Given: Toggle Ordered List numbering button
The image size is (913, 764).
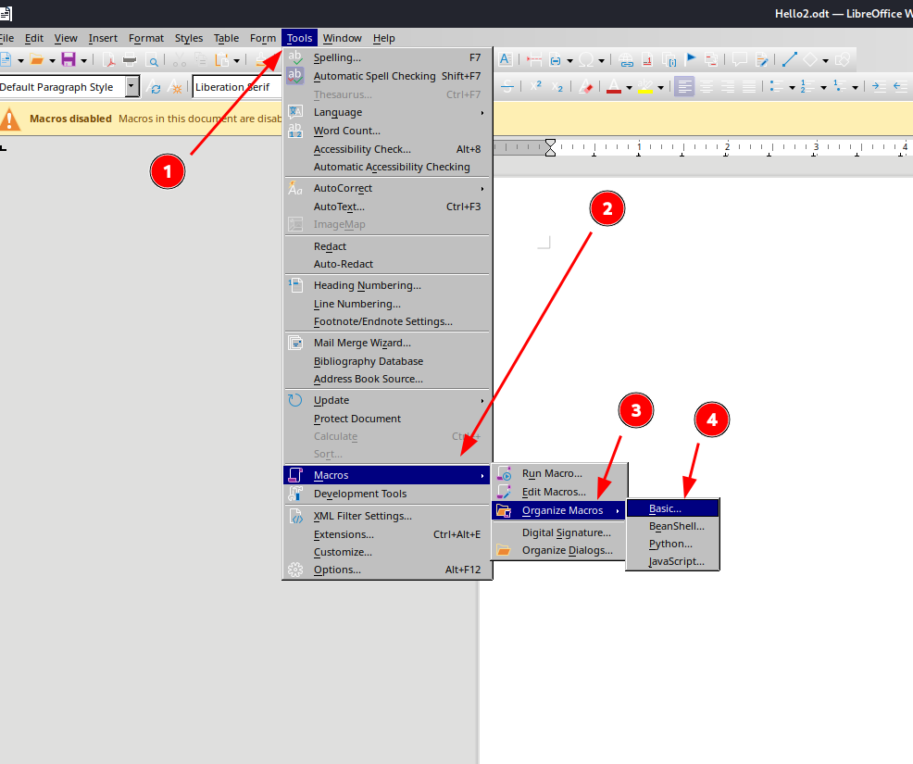Looking at the screenshot, I should point(807,87).
